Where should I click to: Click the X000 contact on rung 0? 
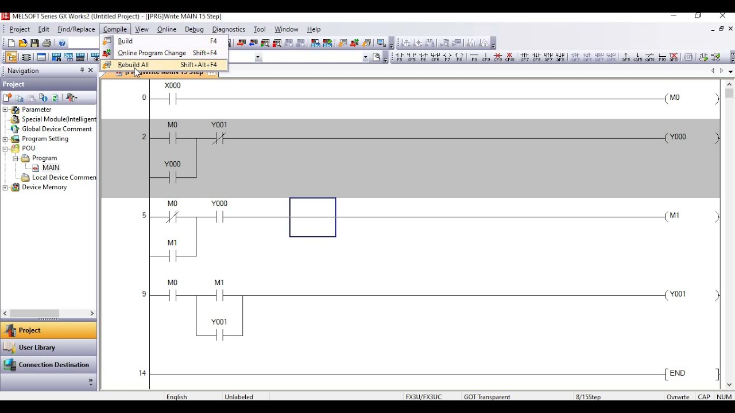pyautogui.click(x=172, y=99)
